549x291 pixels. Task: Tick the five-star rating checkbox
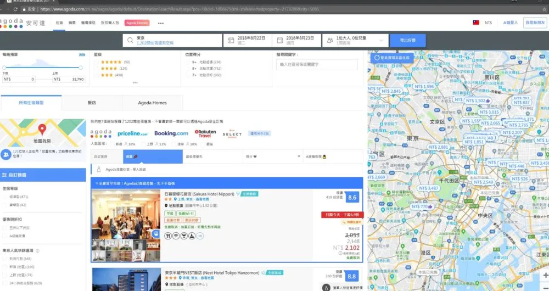coord(96,62)
